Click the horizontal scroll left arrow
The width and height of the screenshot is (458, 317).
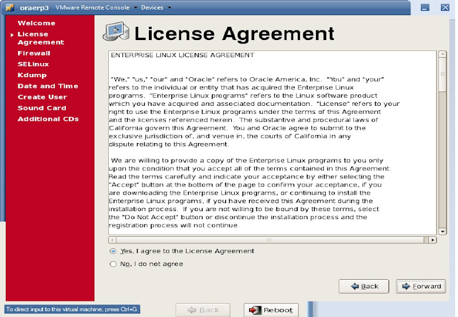(112, 240)
